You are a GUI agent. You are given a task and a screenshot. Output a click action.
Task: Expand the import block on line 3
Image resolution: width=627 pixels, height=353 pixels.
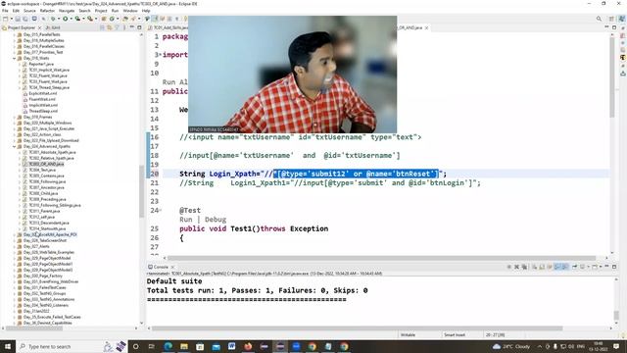(161, 55)
